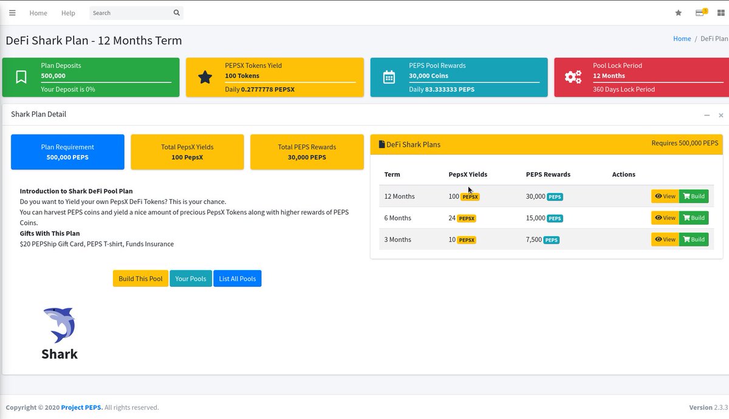Select the Plan Requirement 500,000 PEPS tab
The height and width of the screenshot is (419, 729).
pyautogui.click(x=67, y=152)
